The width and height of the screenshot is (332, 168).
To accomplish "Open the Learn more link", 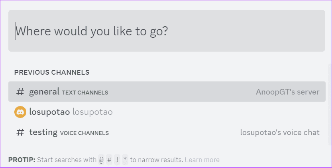I will (x=202, y=160).
